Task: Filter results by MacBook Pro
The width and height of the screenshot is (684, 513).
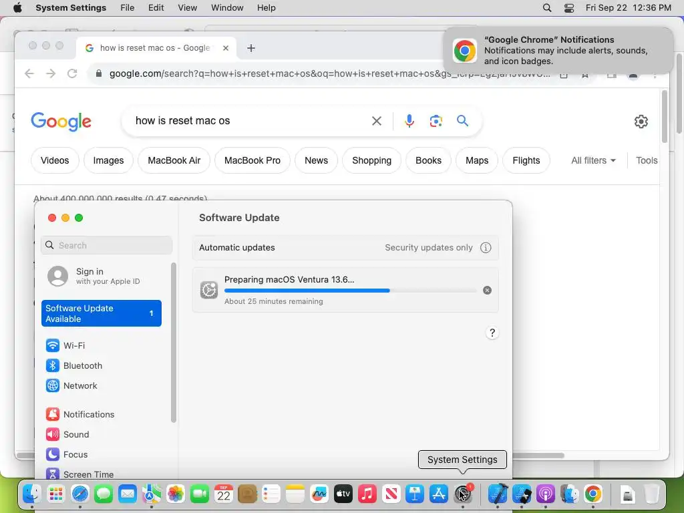Action: click(252, 160)
